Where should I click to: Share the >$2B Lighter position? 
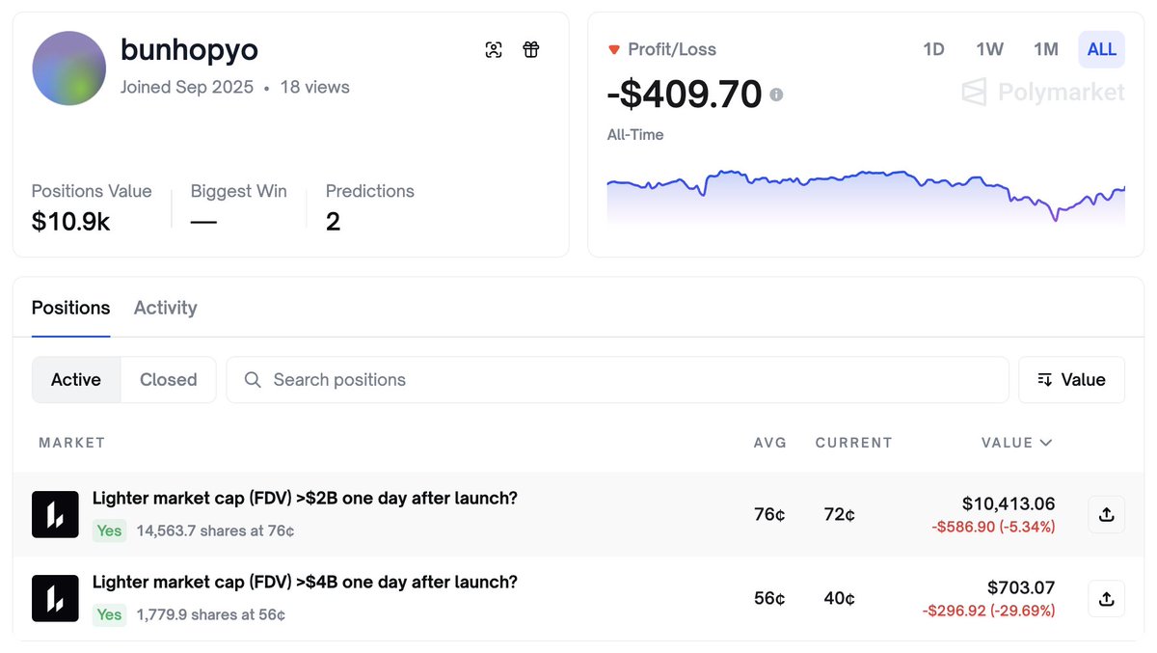(1106, 514)
